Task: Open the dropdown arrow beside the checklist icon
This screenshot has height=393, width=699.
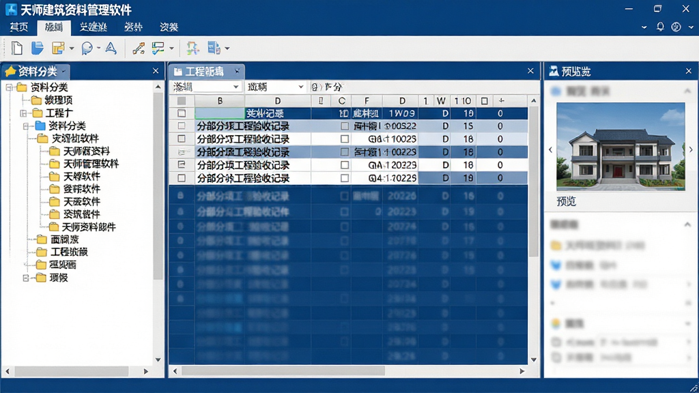Action: pyautogui.click(x=171, y=48)
